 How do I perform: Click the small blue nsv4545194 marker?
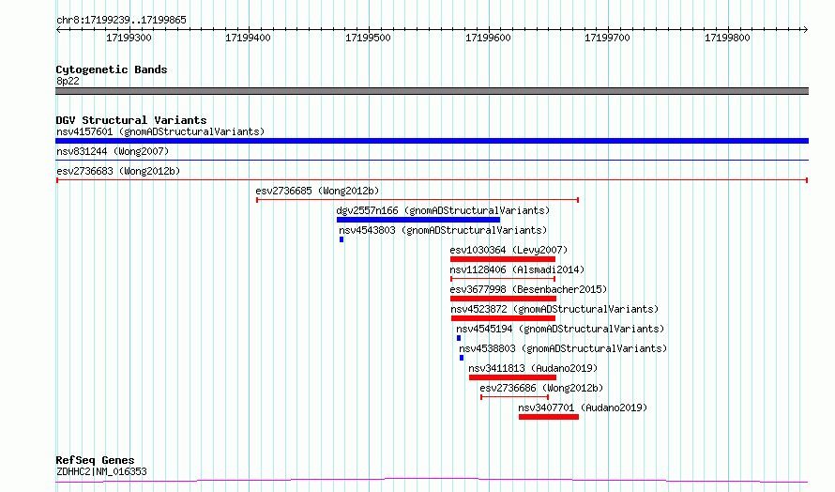click(459, 338)
